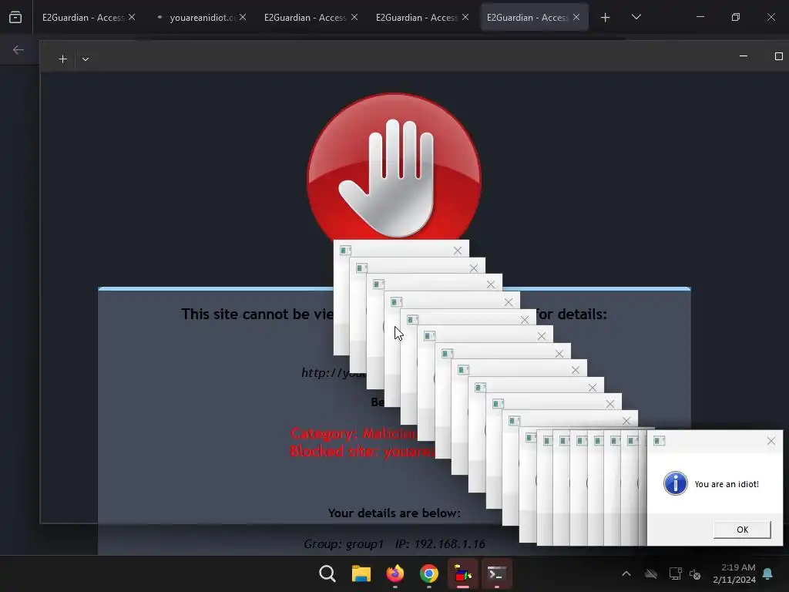Expand the tab list dropdown chevron
The height and width of the screenshot is (592, 789).
tap(636, 17)
